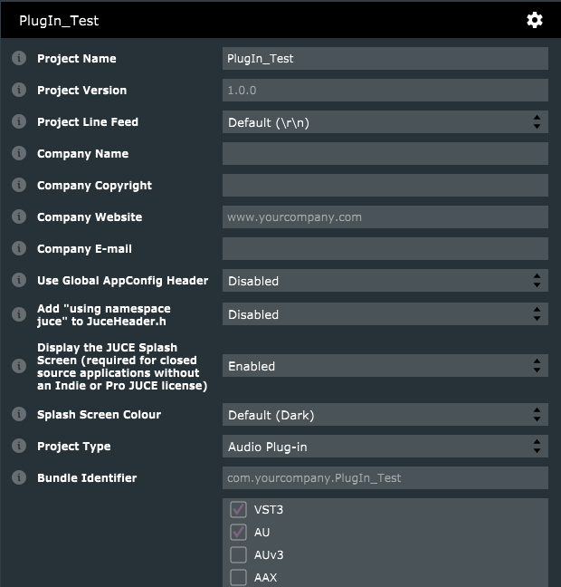Click info icon beside Project Line Feed
Image resolution: width=561 pixels, height=587 pixels.
18,121
